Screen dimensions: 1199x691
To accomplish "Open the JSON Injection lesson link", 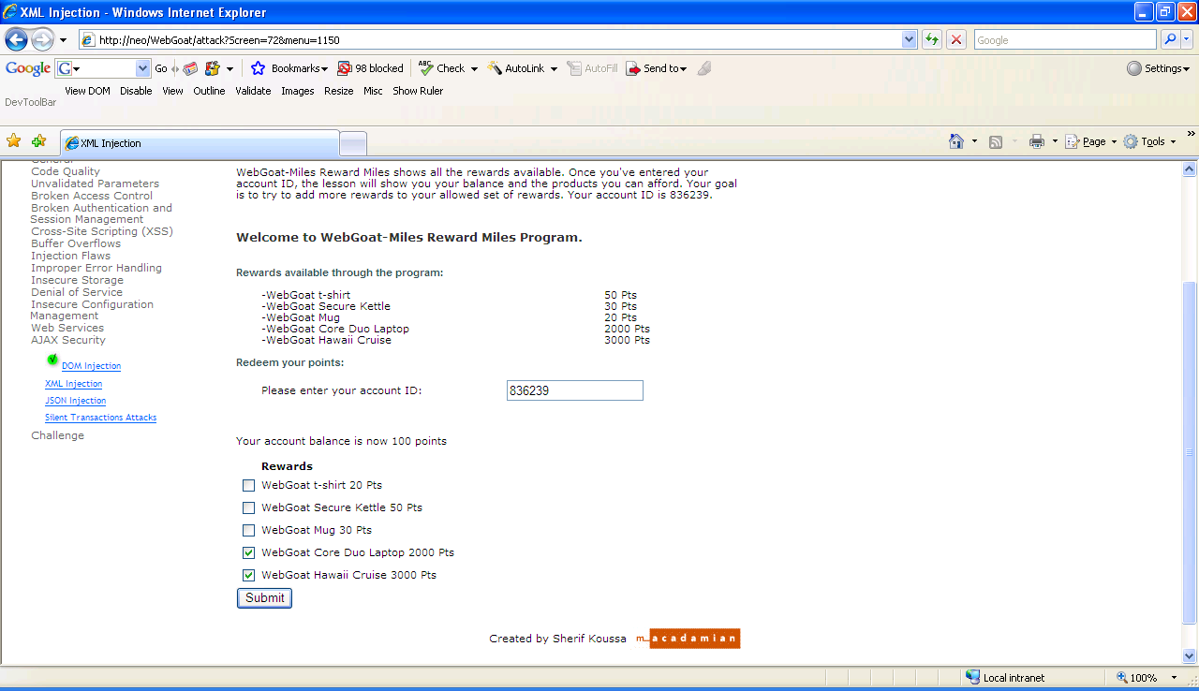I will [x=76, y=401].
